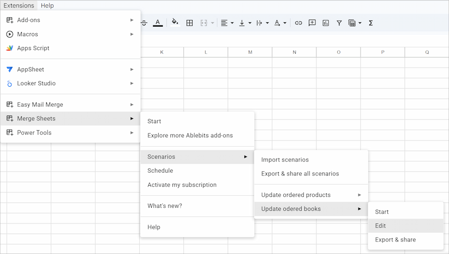
Task: Select Easy Mail Merge menu entry
Action: (70, 105)
